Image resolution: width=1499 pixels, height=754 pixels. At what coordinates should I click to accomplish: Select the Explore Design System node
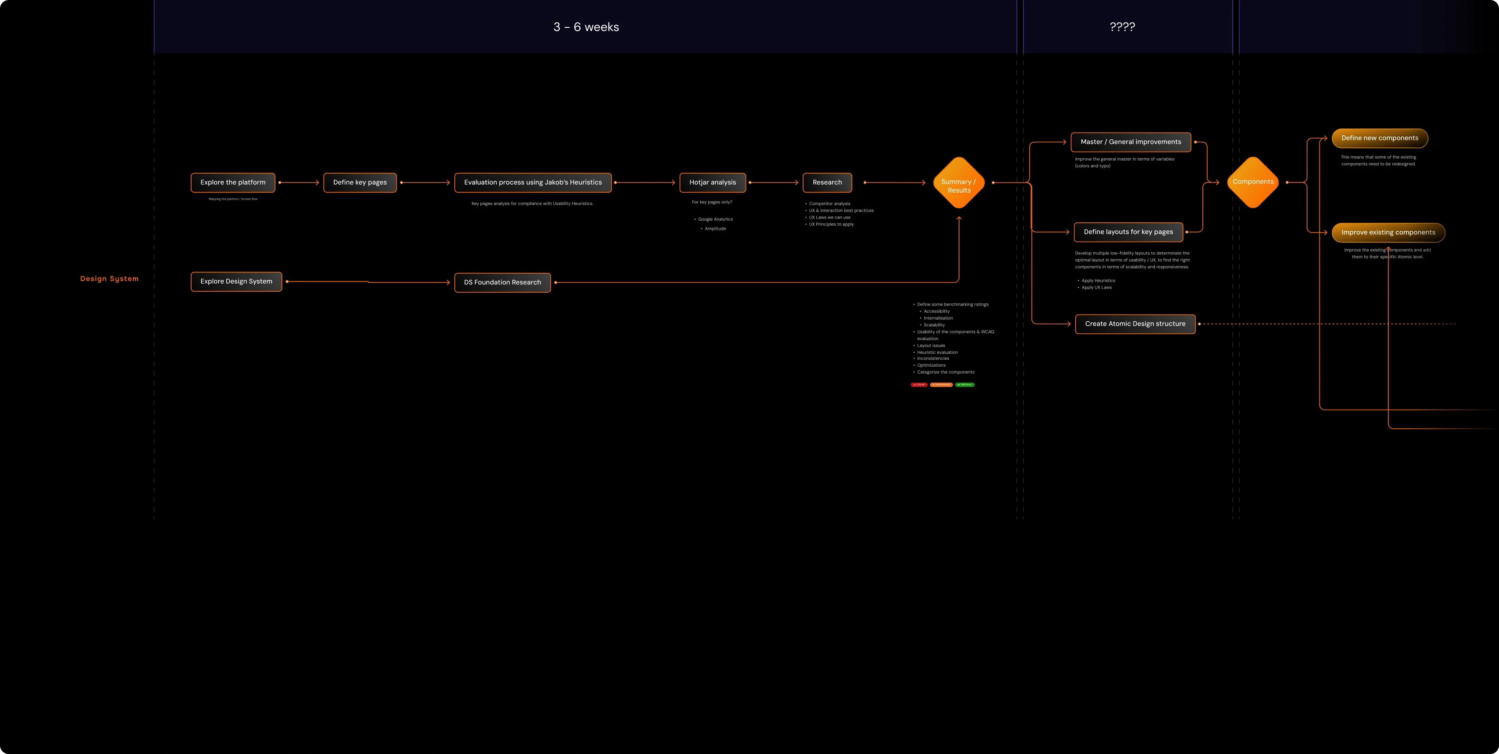click(x=236, y=281)
